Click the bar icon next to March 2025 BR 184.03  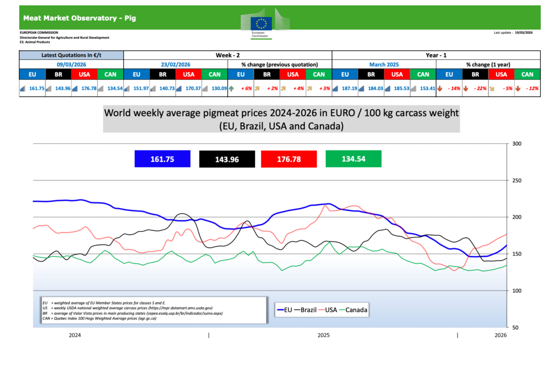(x=361, y=88)
